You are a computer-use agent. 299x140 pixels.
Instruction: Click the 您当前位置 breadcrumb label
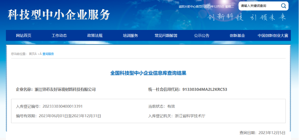coord(18,54)
